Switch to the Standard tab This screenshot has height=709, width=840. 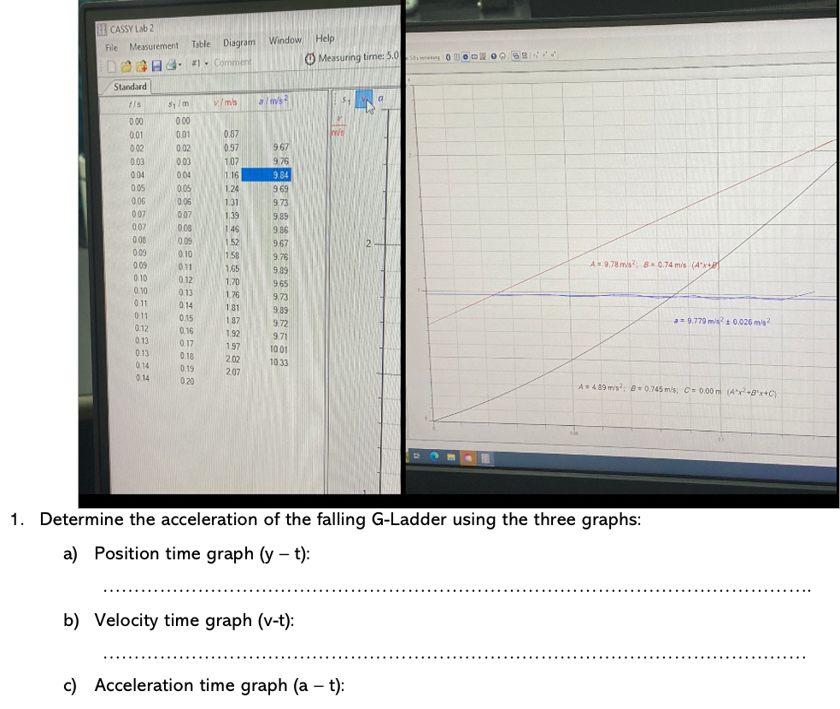[x=129, y=86]
